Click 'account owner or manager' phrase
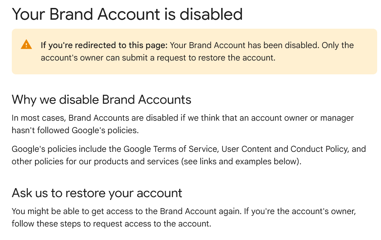 302,118
